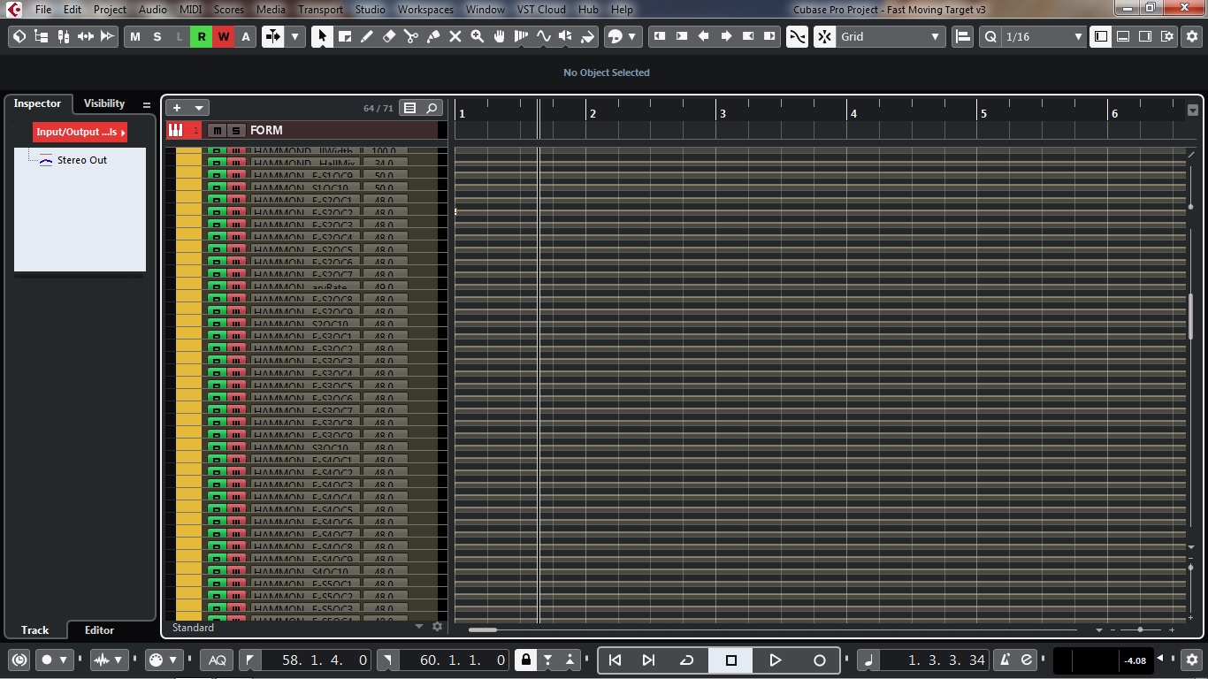Select the Zoom magnifier tool
Image resolution: width=1208 pixels, height=679 pixels.
click(x=478, y=36)
